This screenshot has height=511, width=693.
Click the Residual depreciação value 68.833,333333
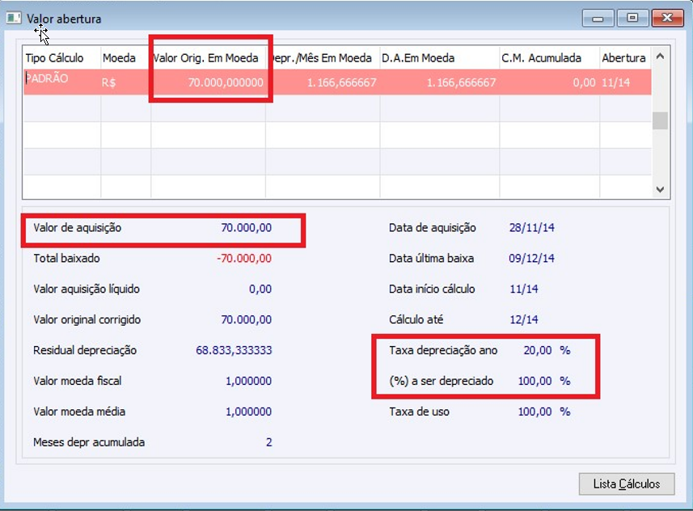234,350
